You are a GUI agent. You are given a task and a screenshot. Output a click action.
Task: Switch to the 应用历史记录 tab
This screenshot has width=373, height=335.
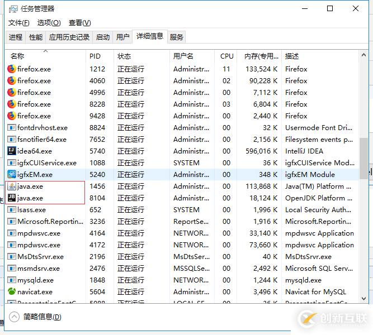tap(69, 37)
